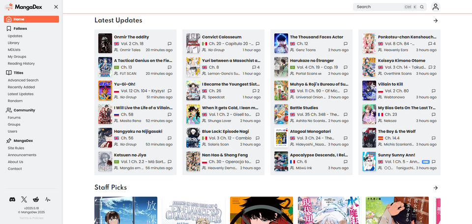Image resolution: width=472 pixels, height=224 pixels.
Task: Open Library in the sidebar
Action: tap(14, 43)
